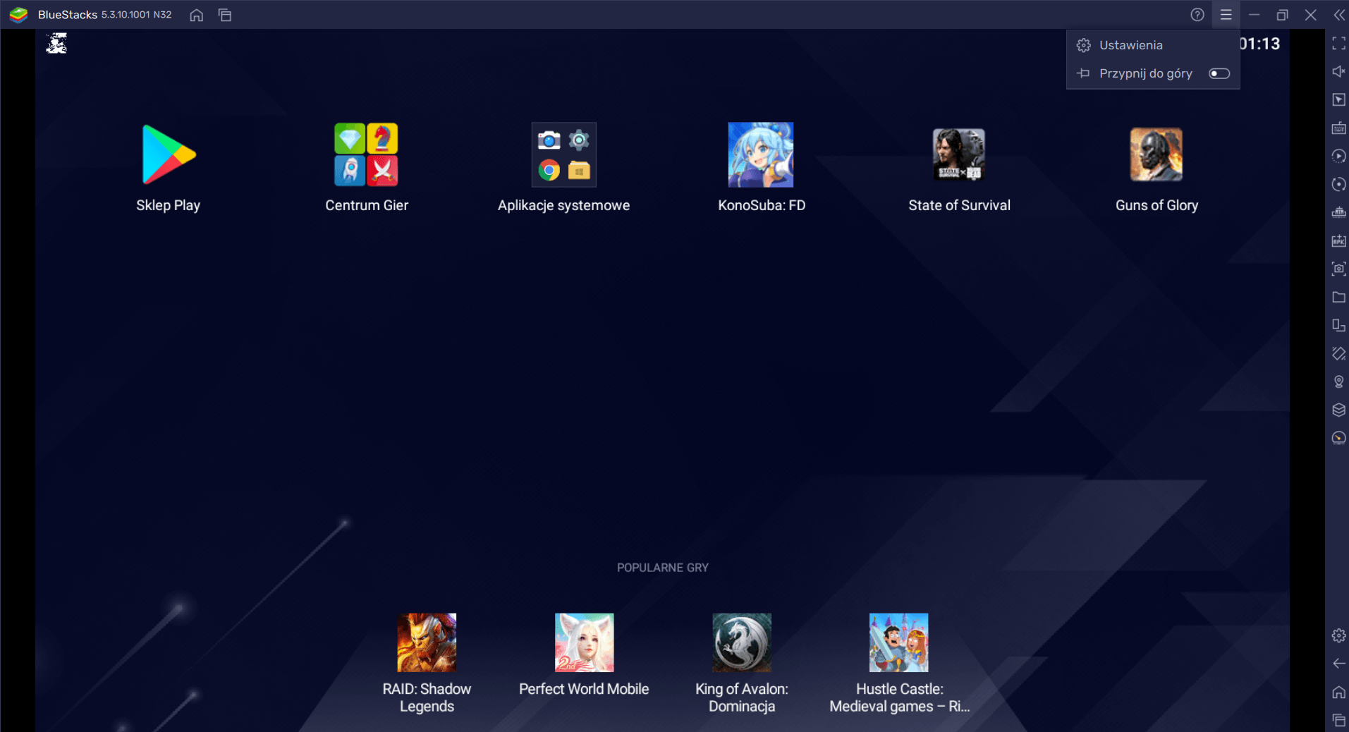Rotate the screen using sidebar icon

coord(1338,353)
